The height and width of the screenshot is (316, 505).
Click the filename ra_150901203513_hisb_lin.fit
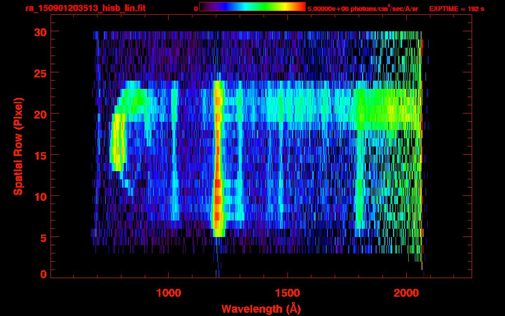[x=85, y=8]
